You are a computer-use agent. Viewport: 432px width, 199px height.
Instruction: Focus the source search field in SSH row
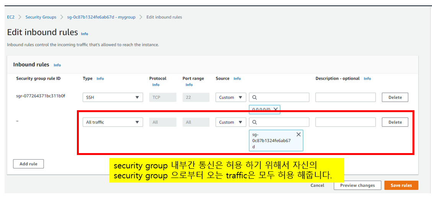279,97
